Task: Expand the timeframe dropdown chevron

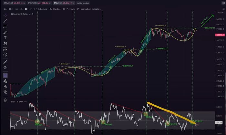Action: tap(31, 9)
